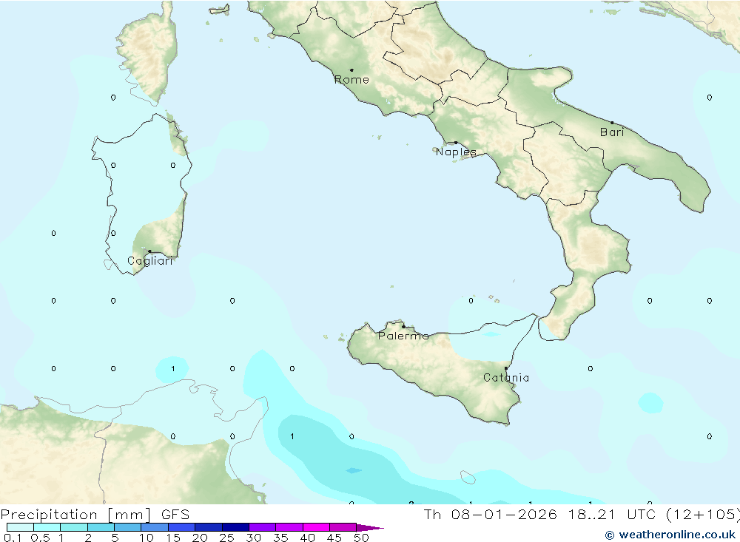Screen dimensions: 740x542
Task: Pick the legend swatch between 35 and 40
Action: [x=289, y=527]
